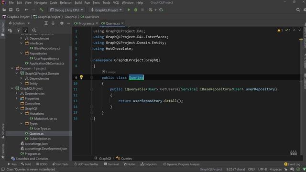Select MutationUser.cs in the tree
The width and height of the screenshot is (306, 172).
[44, 118]
